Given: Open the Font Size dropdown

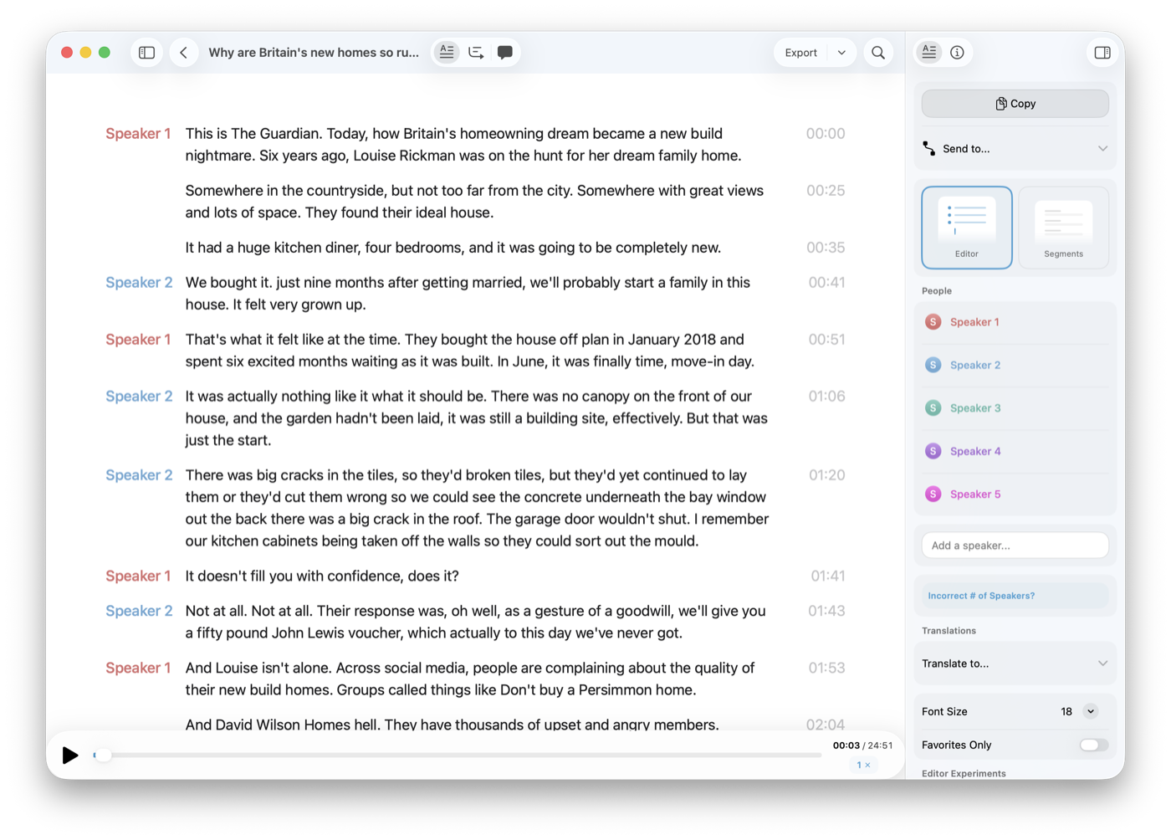Looking at the screenshot, I should coord(1091,712).
